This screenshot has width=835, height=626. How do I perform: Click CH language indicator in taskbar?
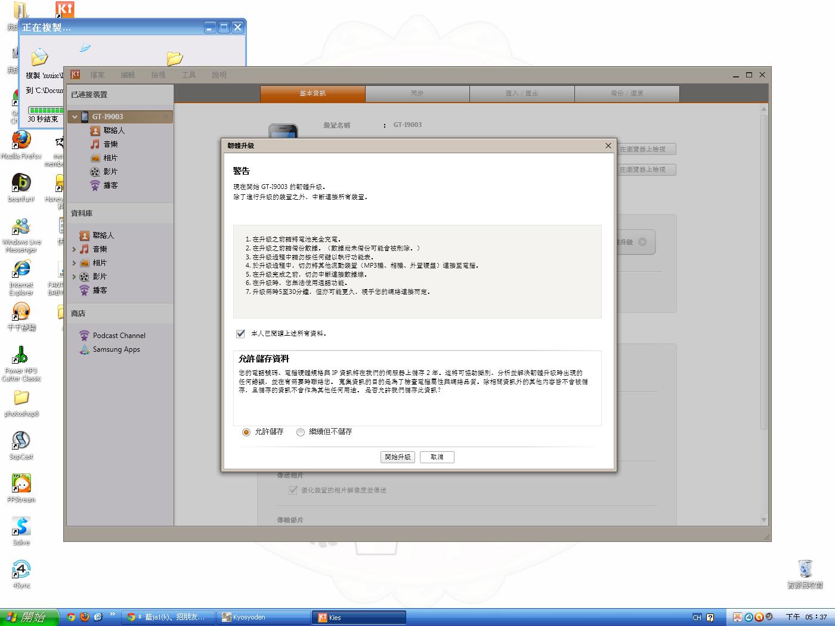[x=697, y=618]
